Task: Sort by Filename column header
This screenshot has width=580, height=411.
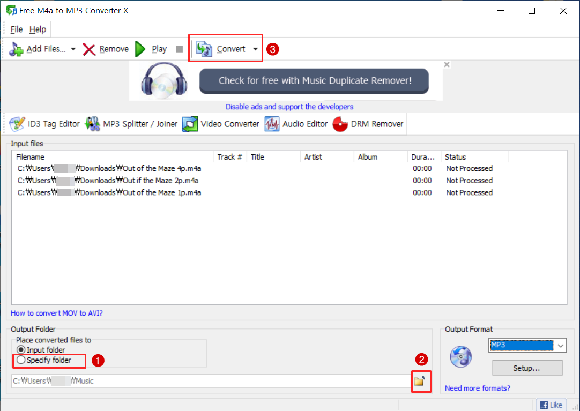Action: 113,157
